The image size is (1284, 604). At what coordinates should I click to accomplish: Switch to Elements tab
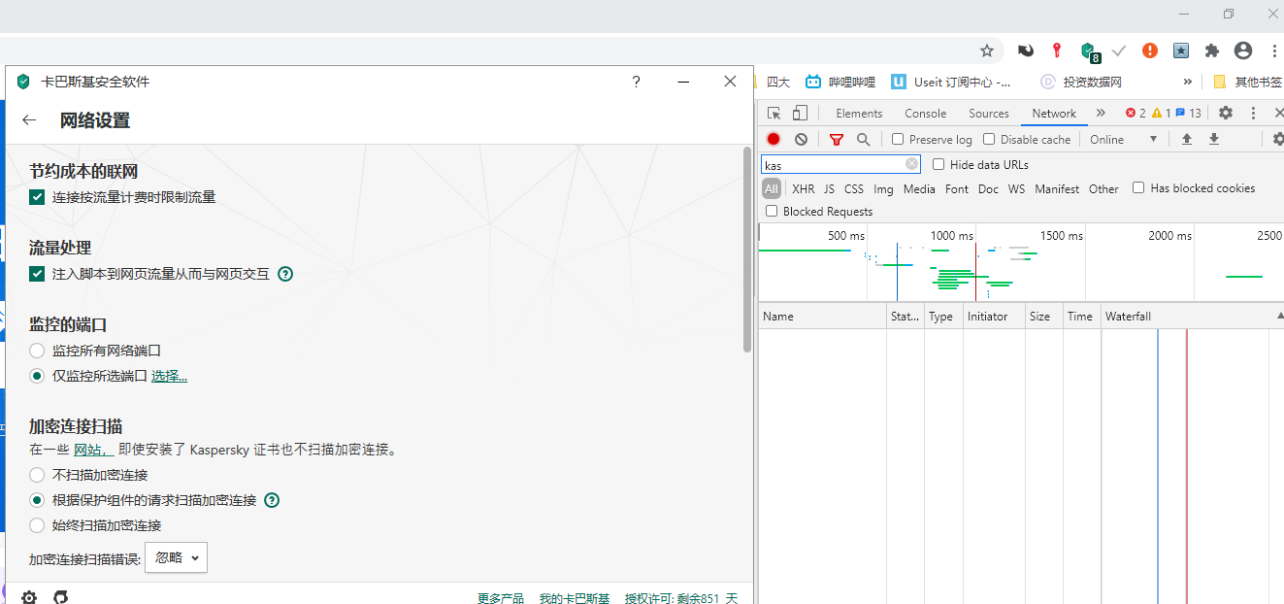click(x=859, y=114)
